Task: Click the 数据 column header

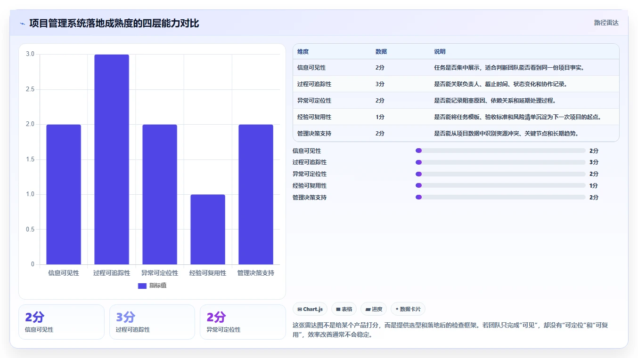Action: [x=381, y=52]
